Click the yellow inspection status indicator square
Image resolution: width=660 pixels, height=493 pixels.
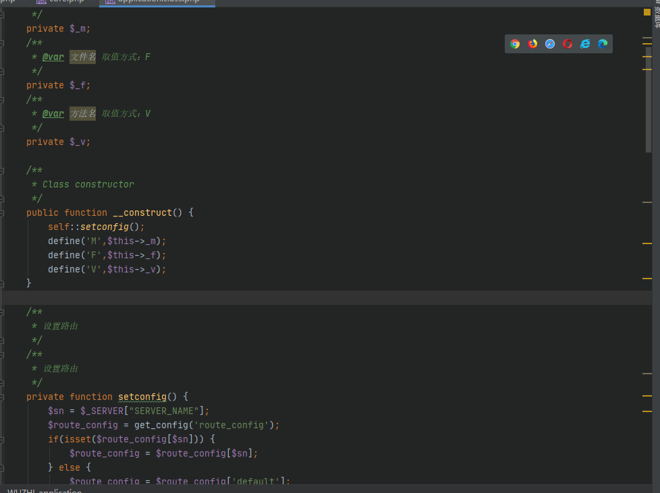647,12
